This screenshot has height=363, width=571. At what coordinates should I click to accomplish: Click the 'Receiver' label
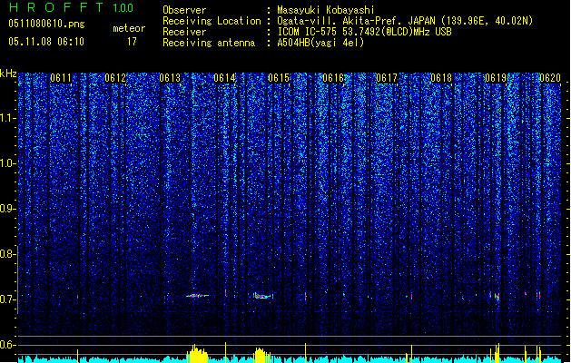pos(184,32)
